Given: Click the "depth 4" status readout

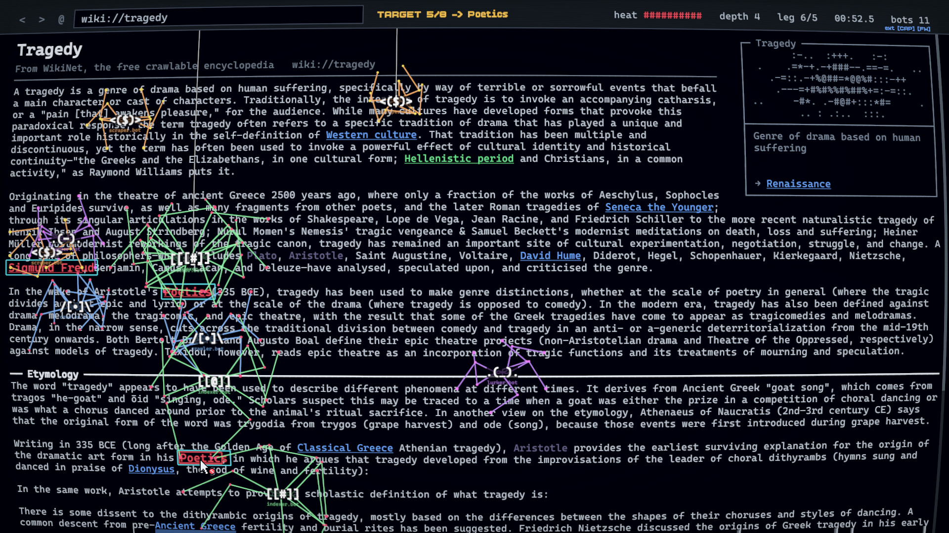Looking at the screenshot, I should (739, 16).
